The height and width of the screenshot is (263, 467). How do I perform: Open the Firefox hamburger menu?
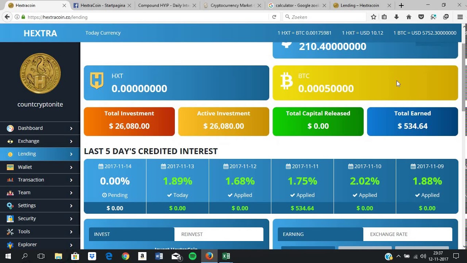(x=460, y=17)
